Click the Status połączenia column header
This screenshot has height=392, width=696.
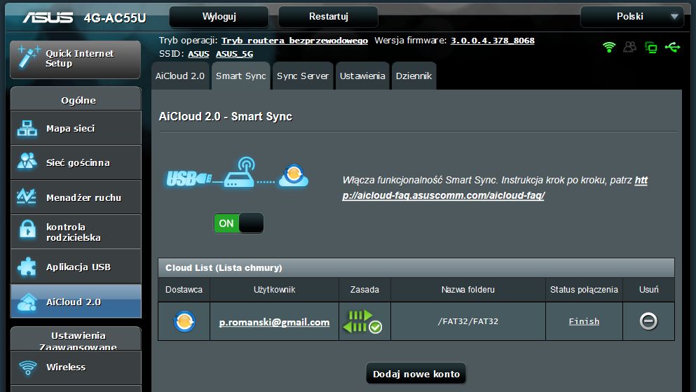[584, 290]
